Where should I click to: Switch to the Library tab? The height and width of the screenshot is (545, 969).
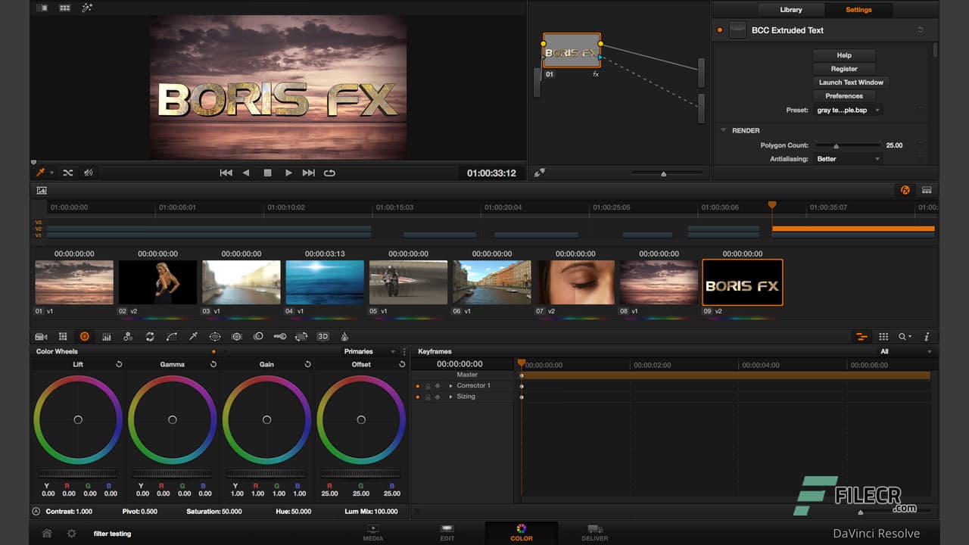coord(790,10)
